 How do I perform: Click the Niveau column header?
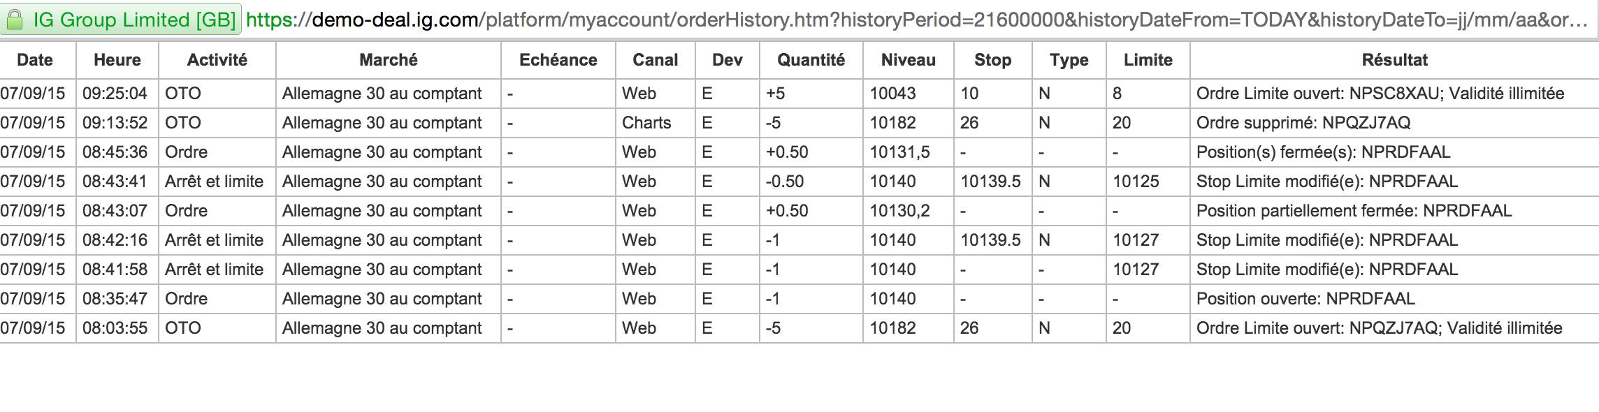908,60
